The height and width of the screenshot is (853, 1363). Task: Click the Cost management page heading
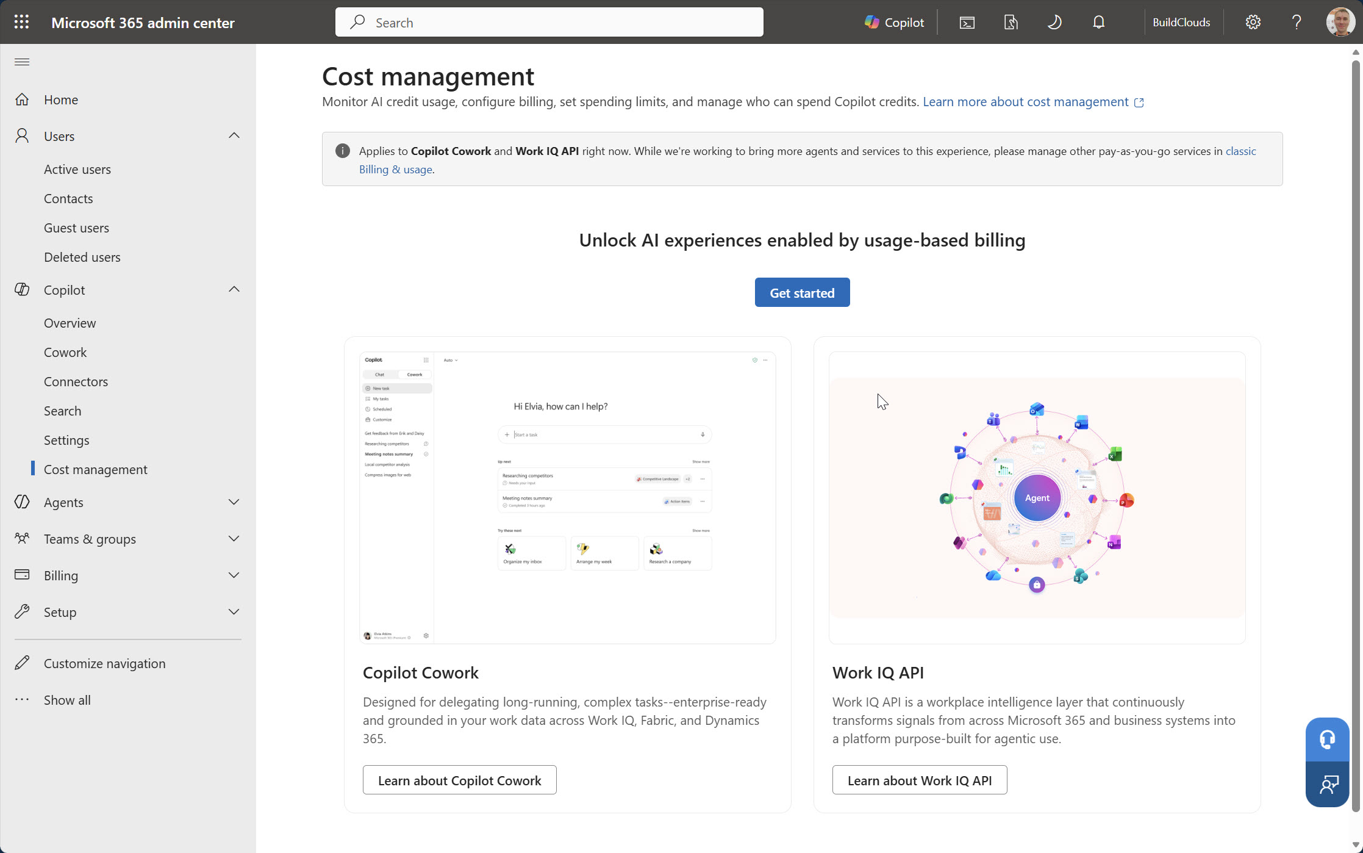pyautogui.click(x=428, y=76)
